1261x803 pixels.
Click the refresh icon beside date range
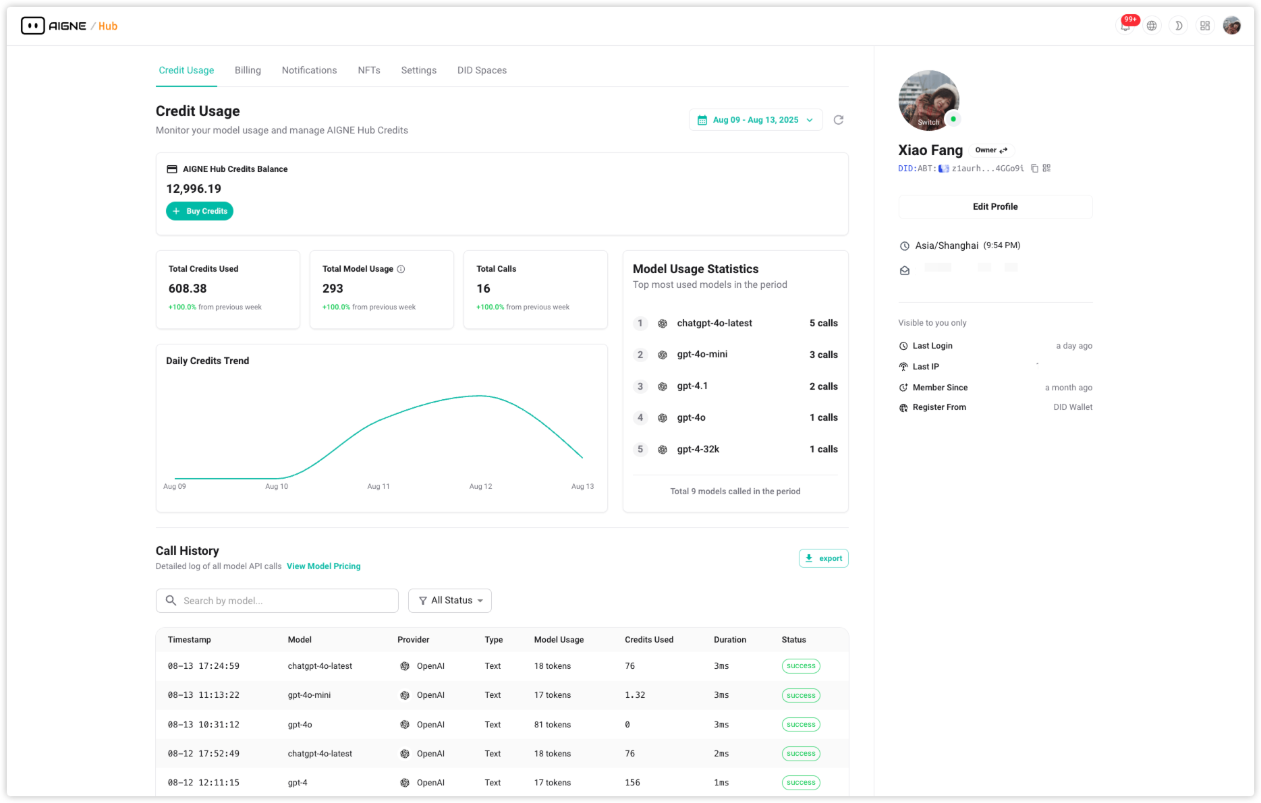838,120
